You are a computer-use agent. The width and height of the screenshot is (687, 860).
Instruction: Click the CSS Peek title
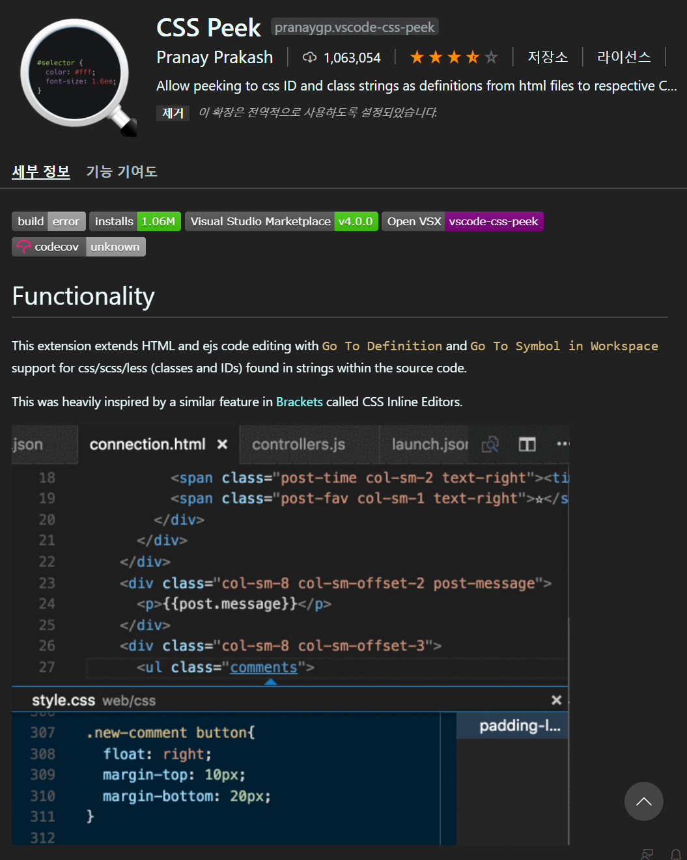(208, 28)
